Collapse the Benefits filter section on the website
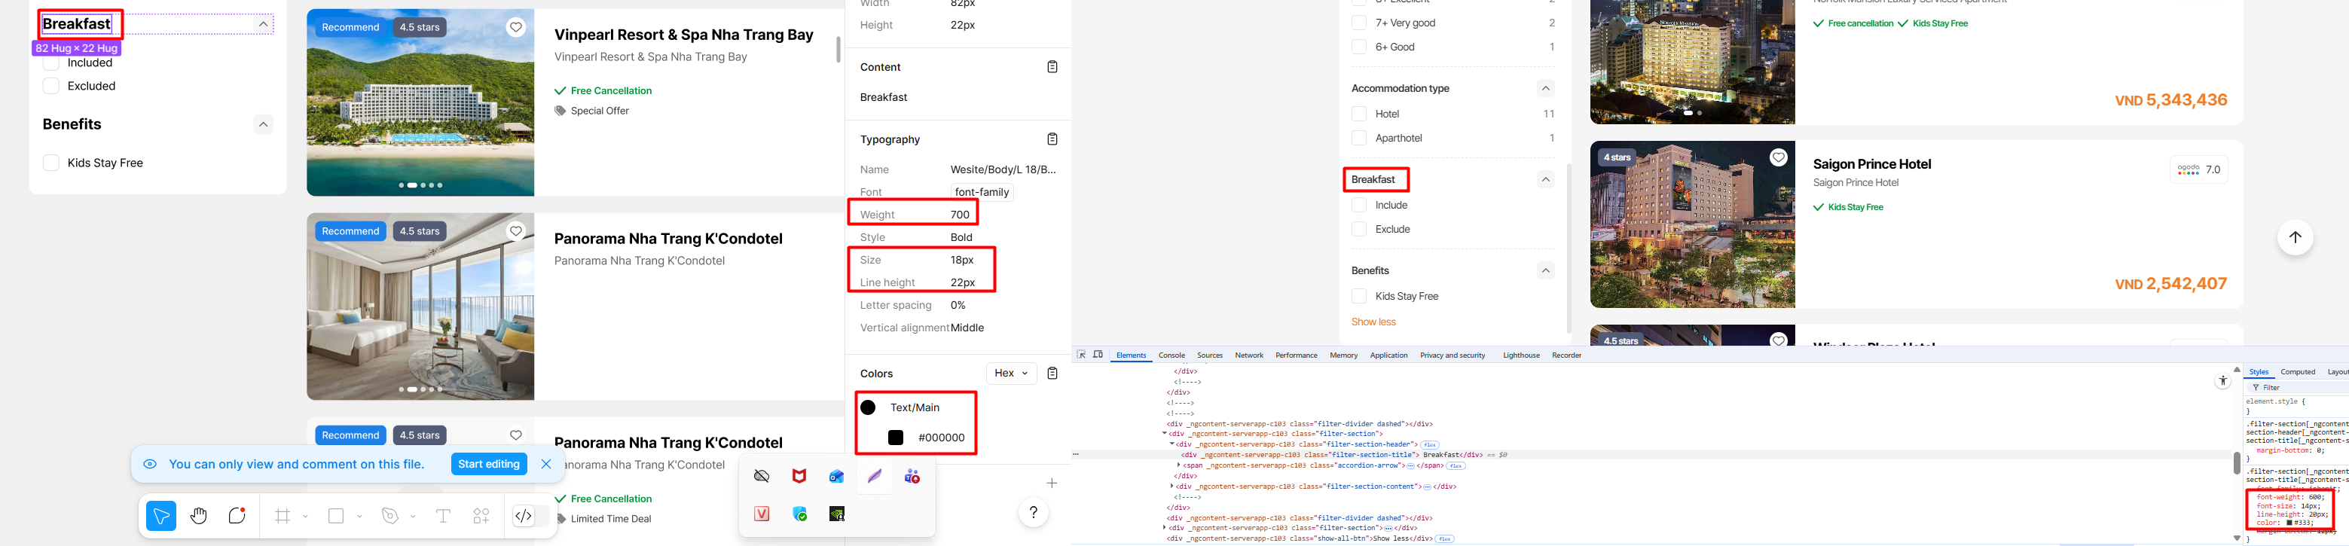 [1546, 270]
